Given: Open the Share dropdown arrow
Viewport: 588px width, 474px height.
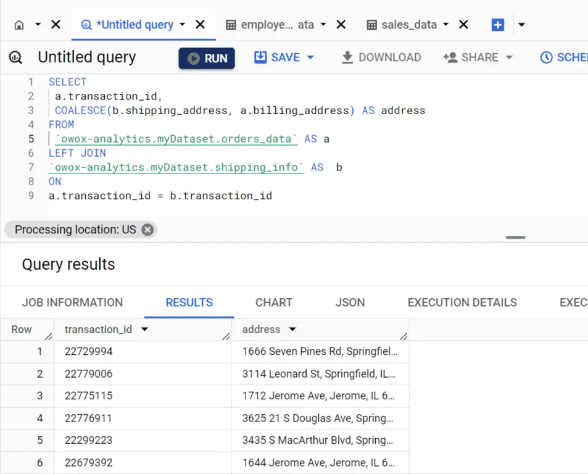Looking at the screenshot, I should (x=509, y=58).
